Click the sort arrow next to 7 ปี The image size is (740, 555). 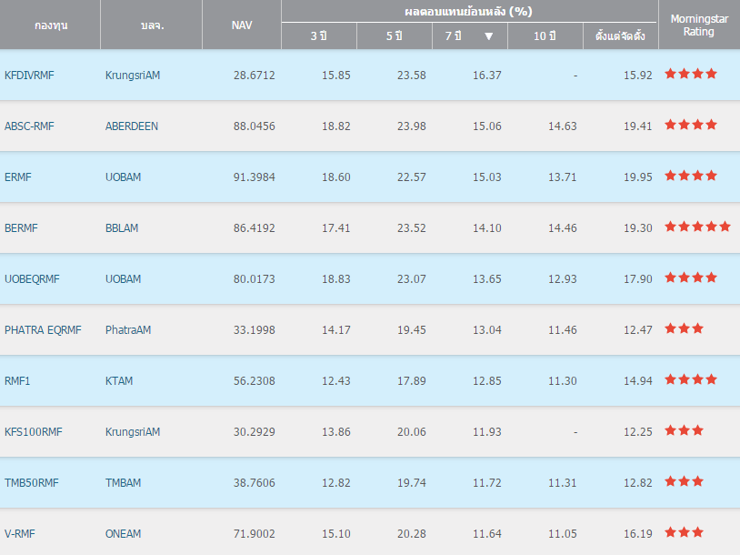[x=489, y=36]
